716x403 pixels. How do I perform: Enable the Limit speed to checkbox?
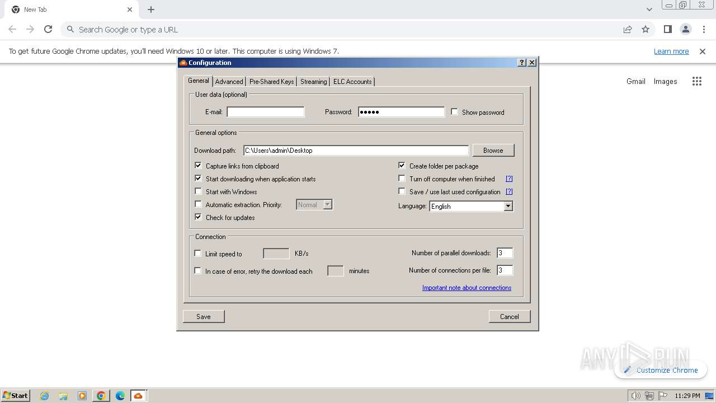coord(197,254)
